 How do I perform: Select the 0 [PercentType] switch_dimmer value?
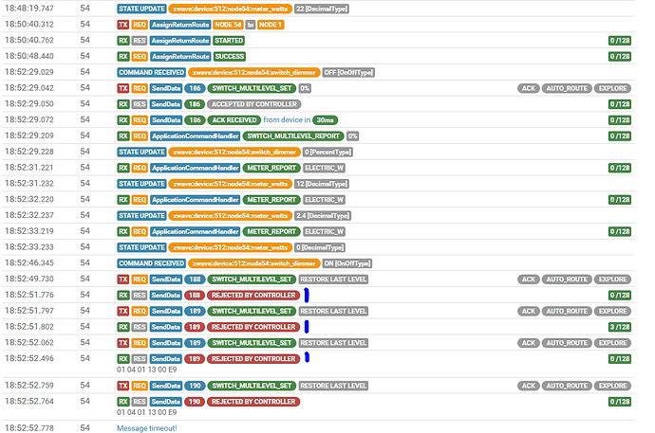pos(327,153)
